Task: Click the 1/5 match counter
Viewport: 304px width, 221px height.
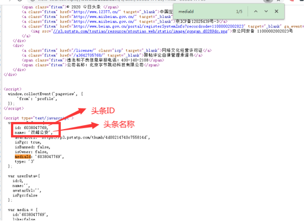Action: pyautogui.click(x=239, y=11)
